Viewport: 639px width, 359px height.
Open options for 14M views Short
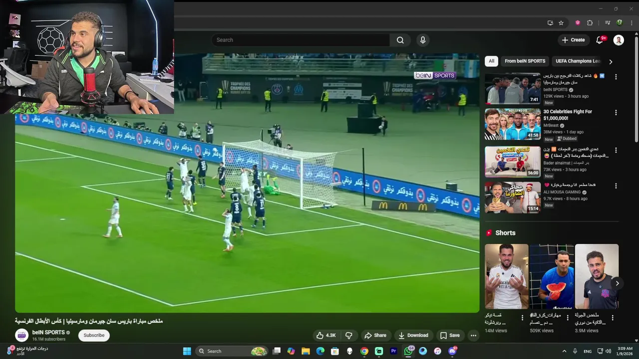pos(523,318)
